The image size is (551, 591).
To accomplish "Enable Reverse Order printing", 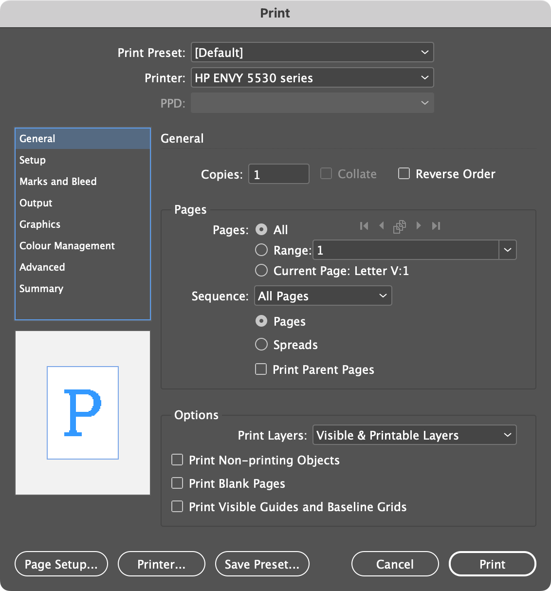I will [x=404, y=173].
